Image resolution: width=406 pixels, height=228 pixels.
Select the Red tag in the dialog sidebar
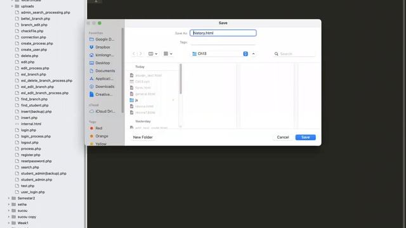[96, 128]
